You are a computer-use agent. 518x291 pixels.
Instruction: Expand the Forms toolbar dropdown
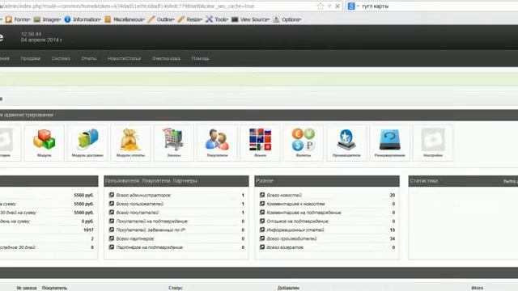click(x=29, y=19)
